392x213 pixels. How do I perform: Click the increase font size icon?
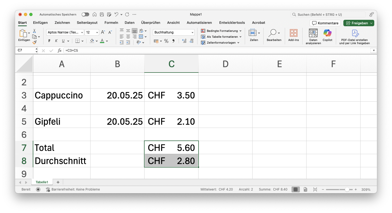103,32
